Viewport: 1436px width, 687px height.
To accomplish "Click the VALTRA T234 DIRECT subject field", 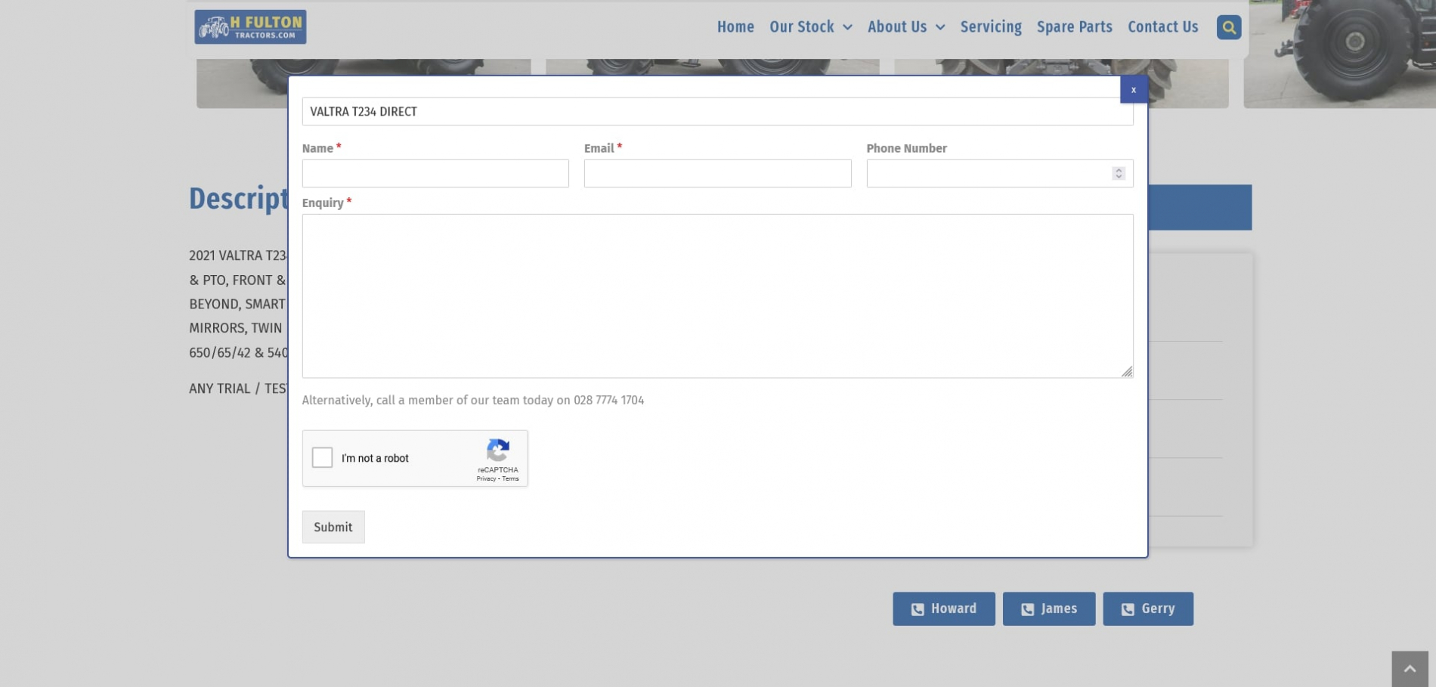I will pyautogui.click(x=717, y=111).
